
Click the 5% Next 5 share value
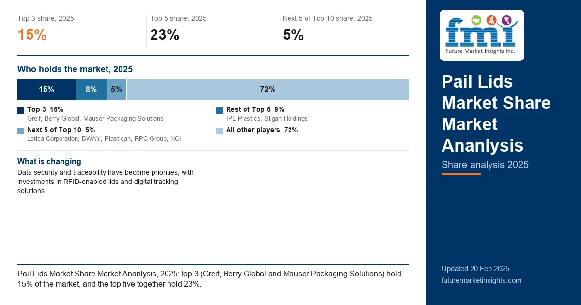click(293, 35)
